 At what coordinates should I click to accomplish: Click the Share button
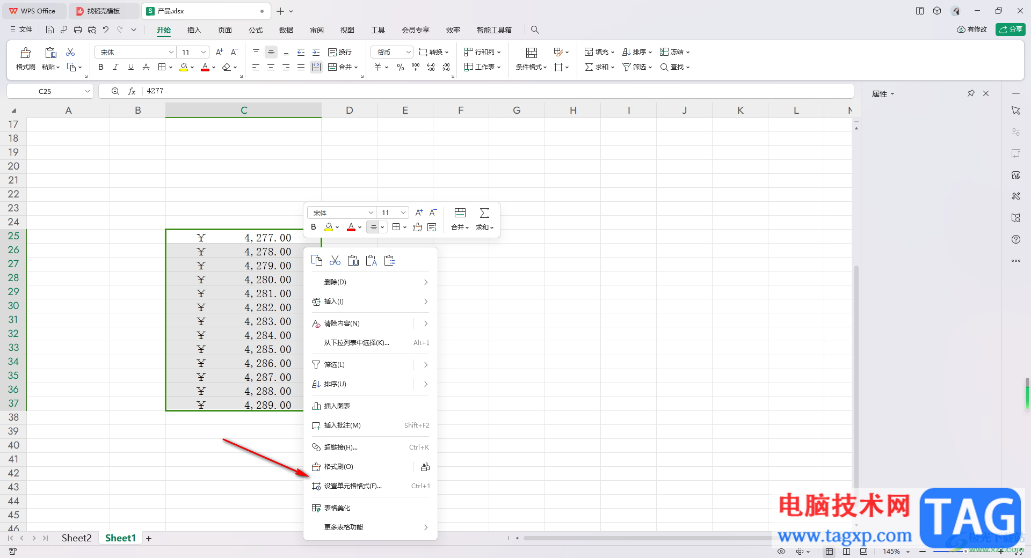coord(1011,30)
